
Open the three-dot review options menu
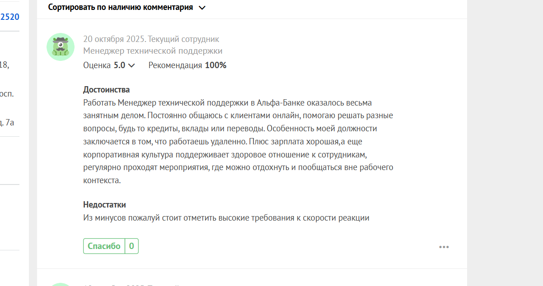444,247
